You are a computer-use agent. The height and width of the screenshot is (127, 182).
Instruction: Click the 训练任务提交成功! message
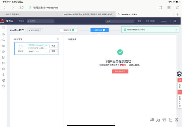click(x=119, y=61)
